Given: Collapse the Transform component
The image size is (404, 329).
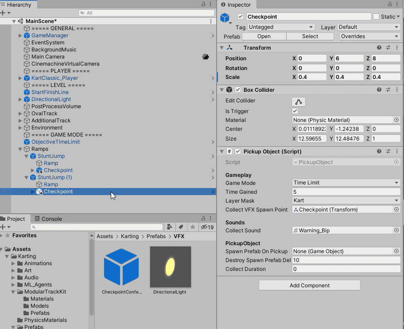Looking at the screenshot, I should click(x=221, y=48).
